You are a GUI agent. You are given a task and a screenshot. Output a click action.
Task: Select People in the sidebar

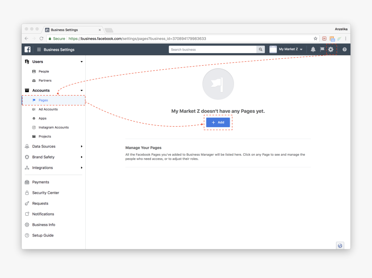(x=44, y=71)
